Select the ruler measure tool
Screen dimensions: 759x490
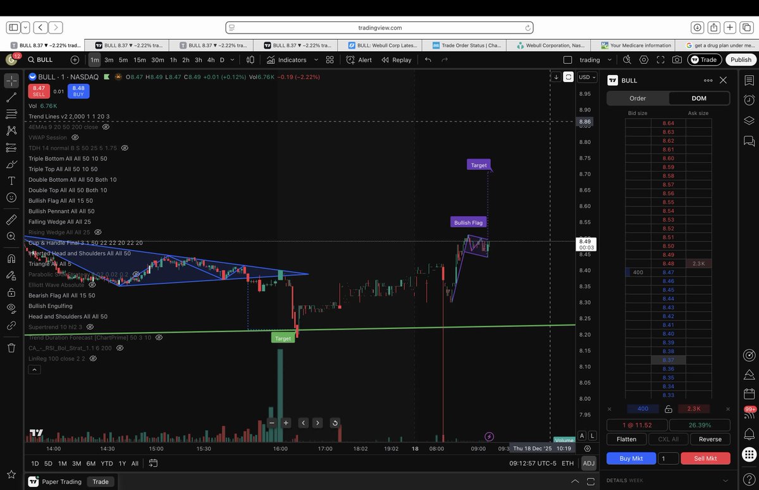coord(11,220)
